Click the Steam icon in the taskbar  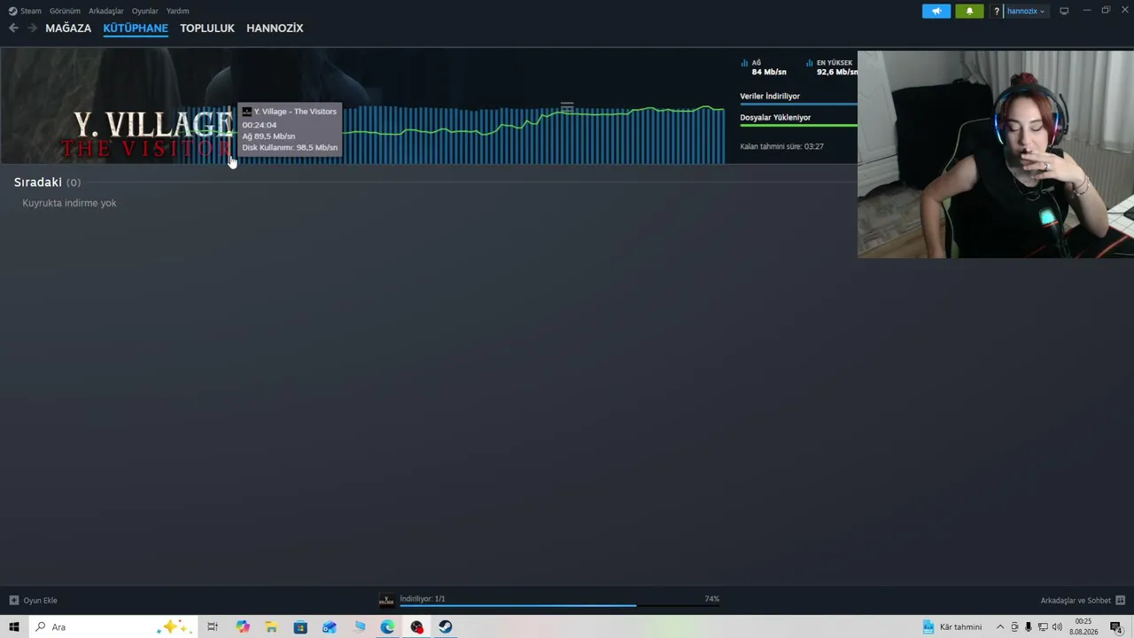[446, 627]
